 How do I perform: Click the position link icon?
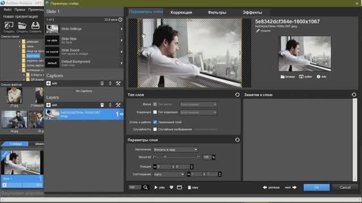(155, 167)
